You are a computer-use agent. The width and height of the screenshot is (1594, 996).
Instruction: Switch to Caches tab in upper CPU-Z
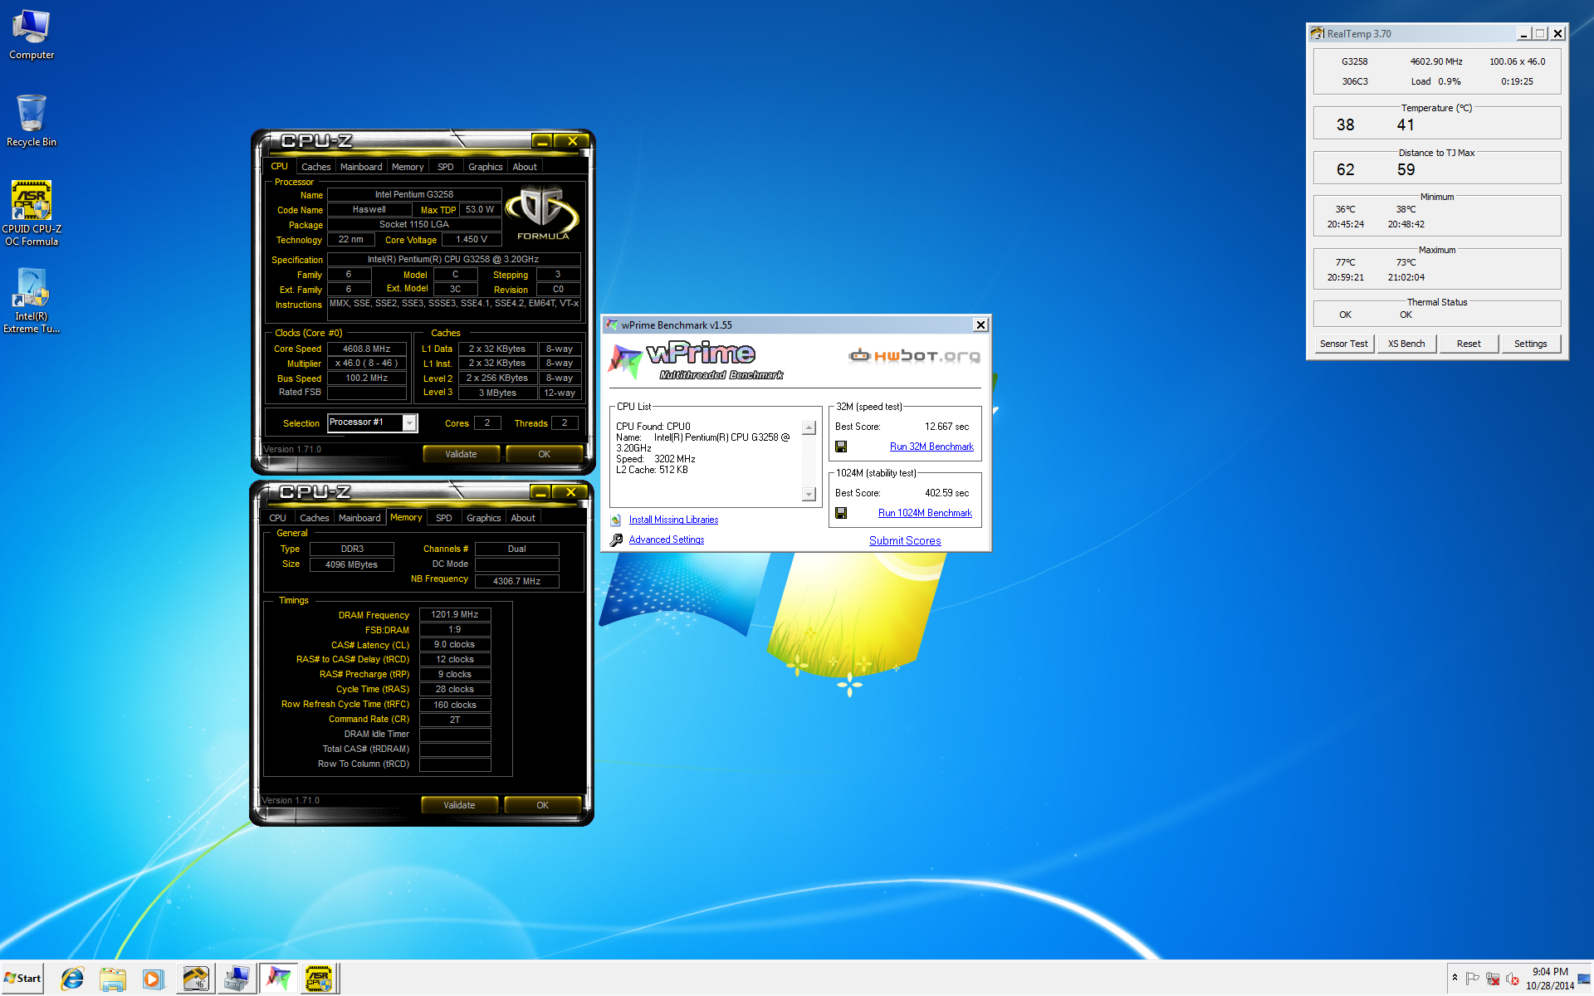315,167
